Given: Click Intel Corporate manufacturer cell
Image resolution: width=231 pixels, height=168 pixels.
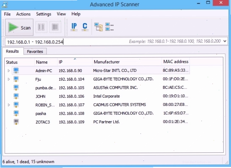Looking at the screenshot, I should tap(106, 96).
